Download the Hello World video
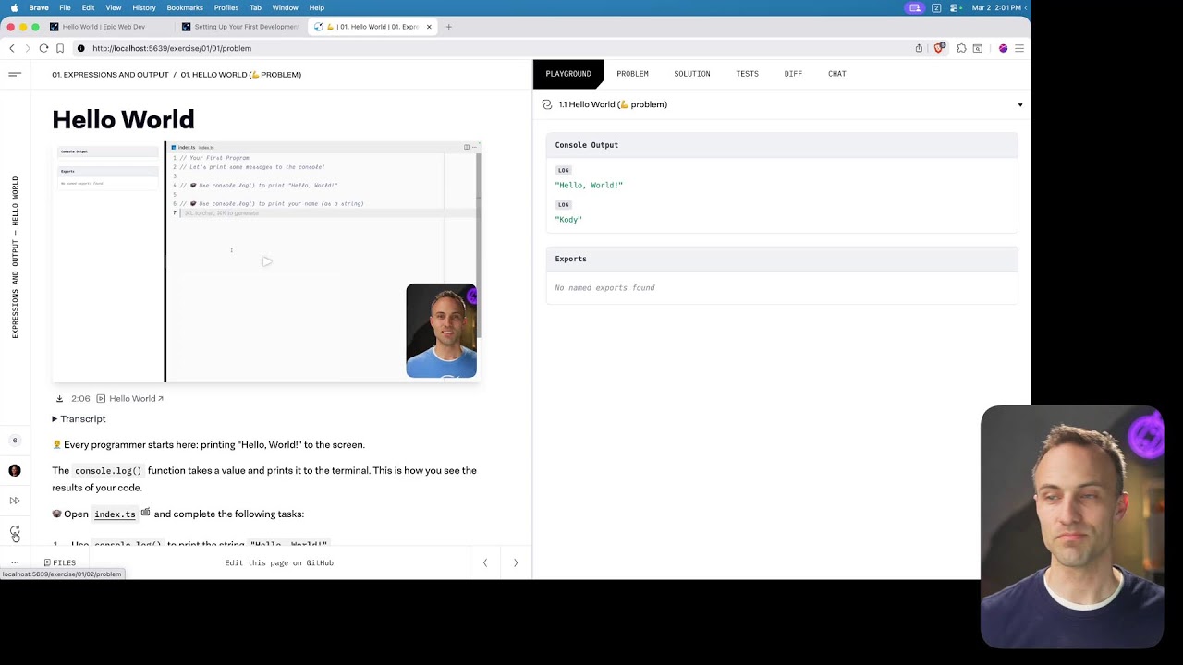 click(x=59, y=399)
